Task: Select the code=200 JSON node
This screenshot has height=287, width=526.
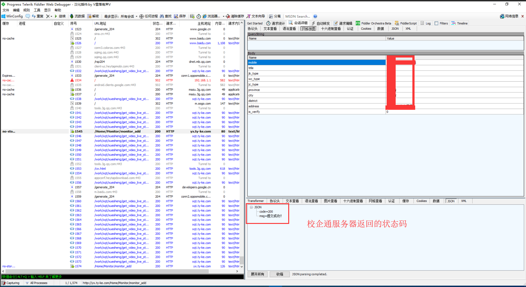Action: coord(266,212)
